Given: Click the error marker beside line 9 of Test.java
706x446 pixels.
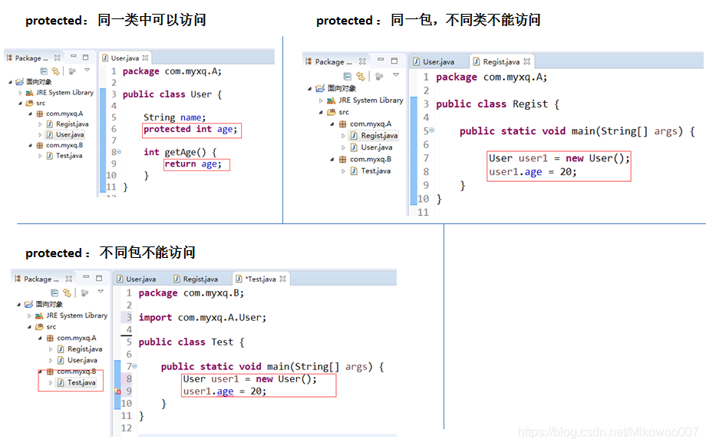Looking at the screenshot, I should pyautogui.click(x=117, y=391).
